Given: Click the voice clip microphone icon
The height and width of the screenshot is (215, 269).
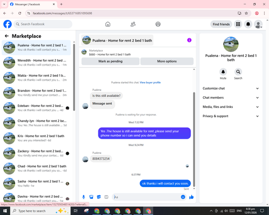Looking at the screenshot, I should (x=83, y=197).
